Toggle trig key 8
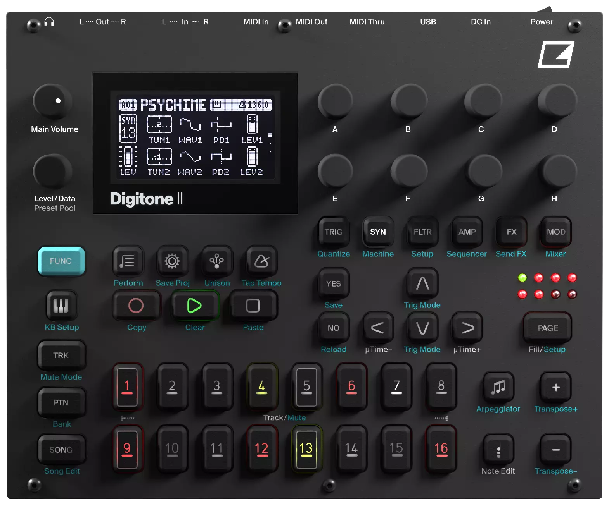The width and height of the screenshot is (609, 505). 441,387
